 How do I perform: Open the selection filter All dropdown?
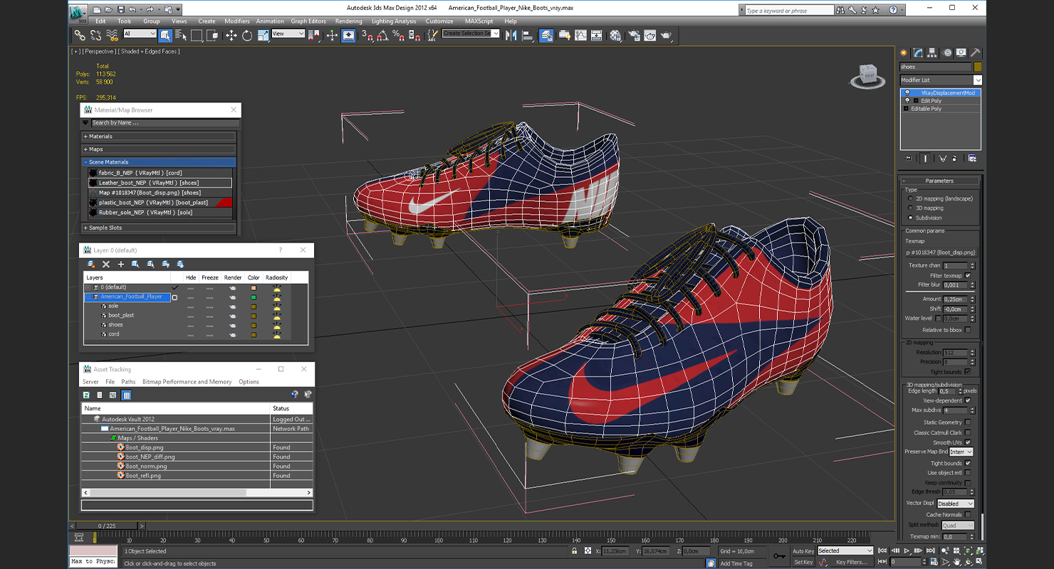140,33
